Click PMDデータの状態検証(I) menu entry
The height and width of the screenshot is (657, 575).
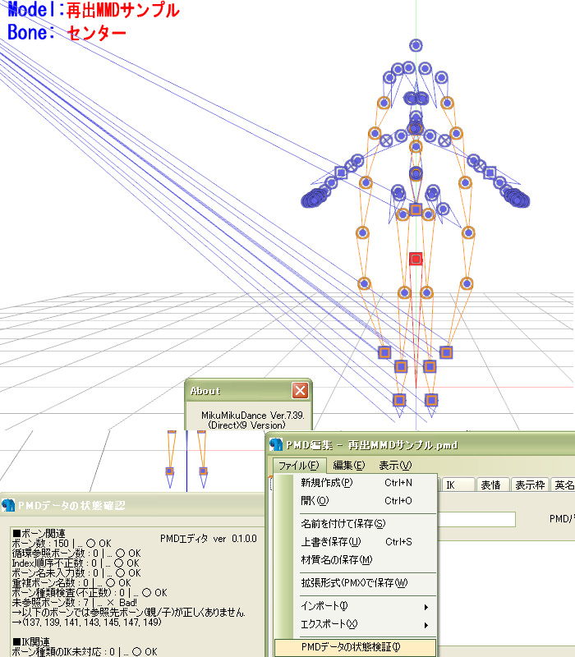(356, 647)
